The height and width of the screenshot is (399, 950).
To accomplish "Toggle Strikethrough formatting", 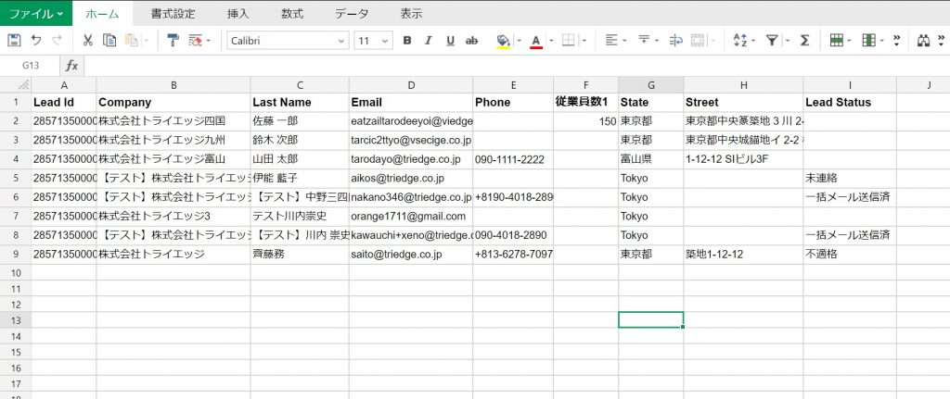I will [x=471, y=41].
